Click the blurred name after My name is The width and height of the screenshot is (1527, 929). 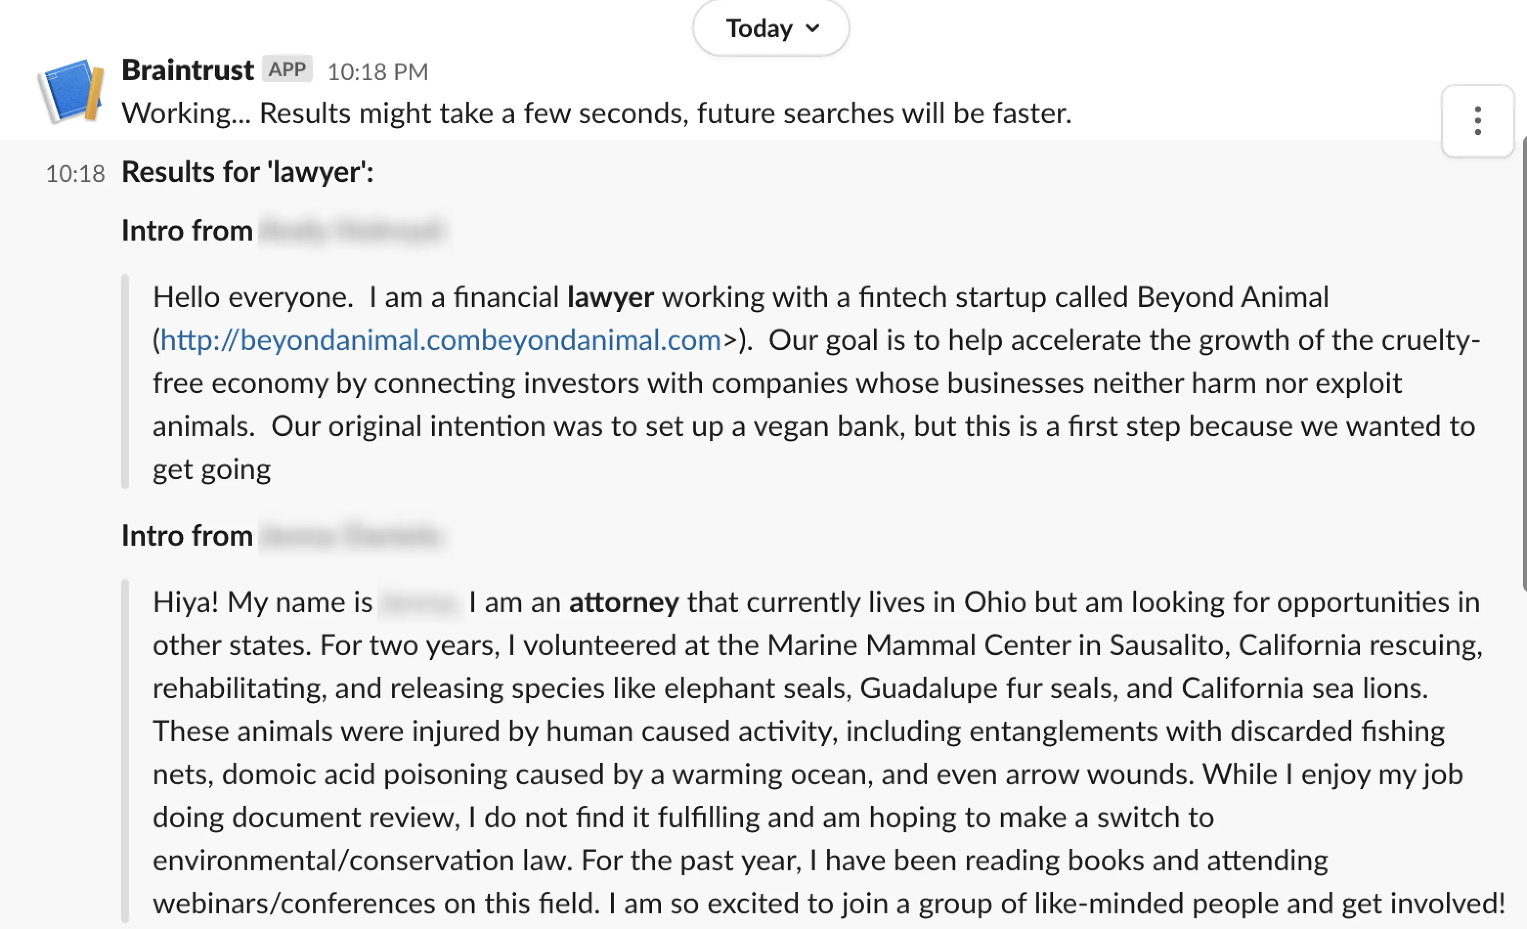421,602
